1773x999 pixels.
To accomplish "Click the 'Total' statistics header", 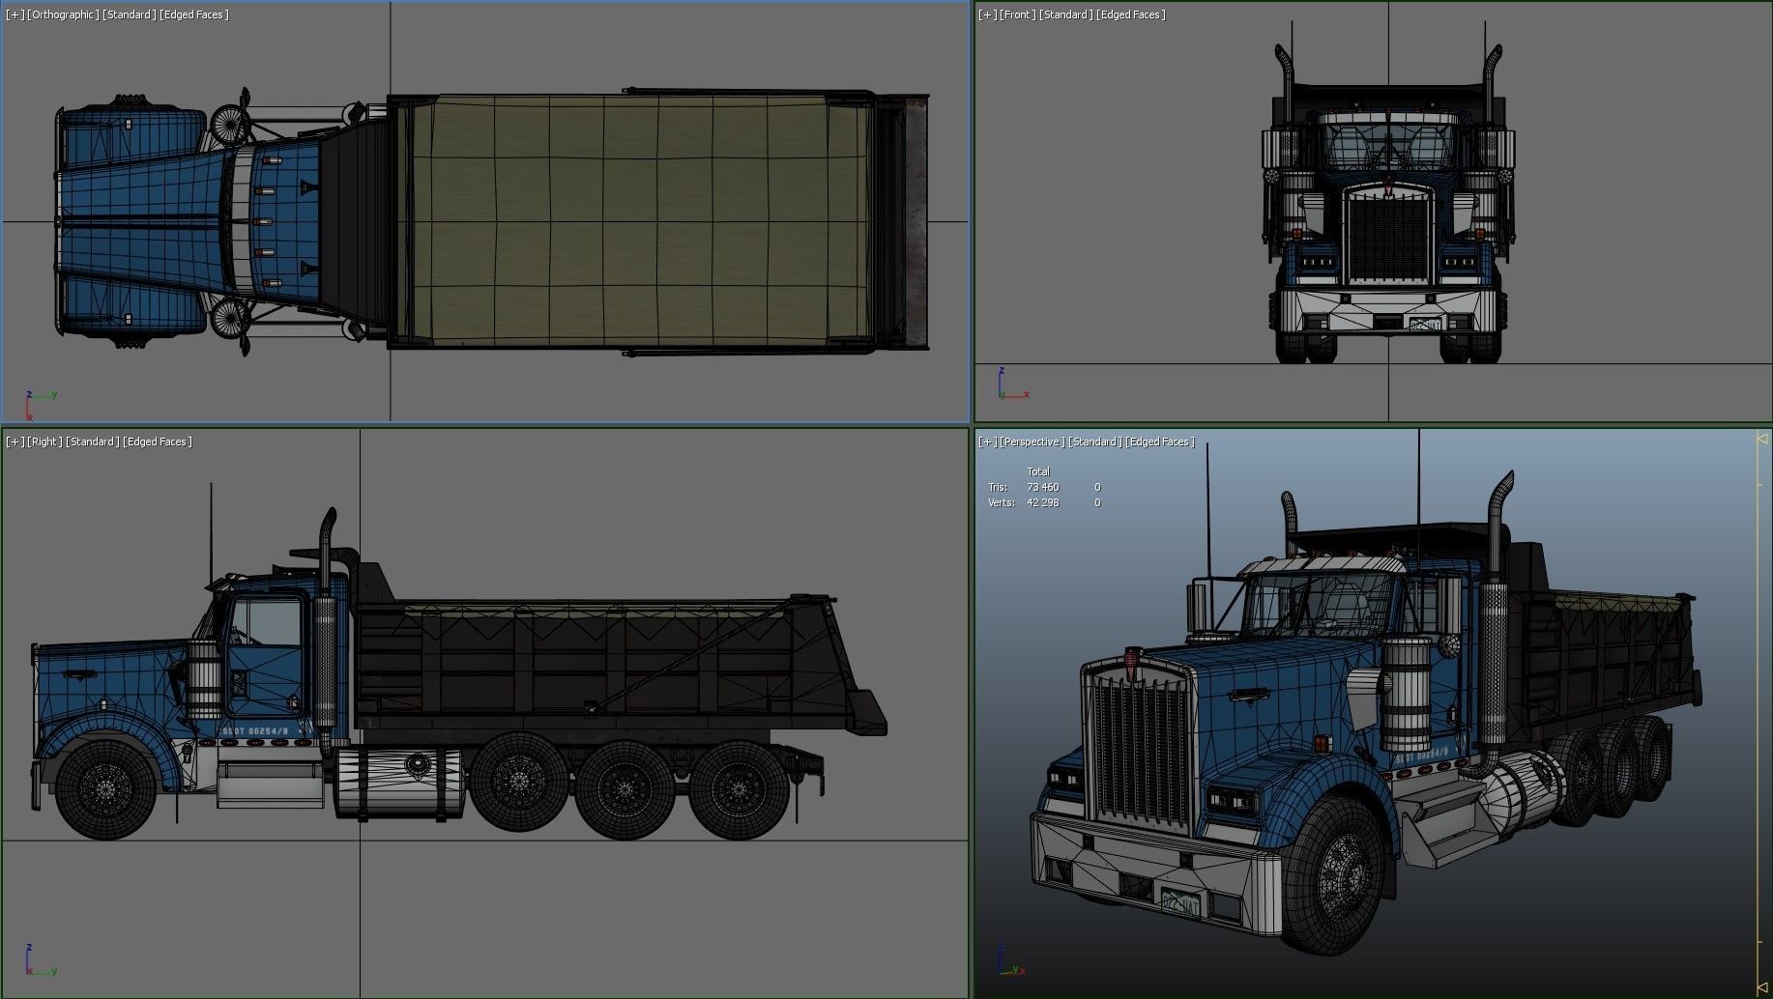I will pos(1038,471).
